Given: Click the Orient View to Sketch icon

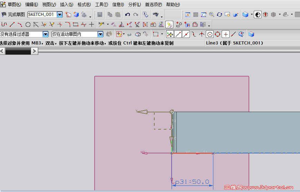Looking at the screenshot, I should (68, 14).
